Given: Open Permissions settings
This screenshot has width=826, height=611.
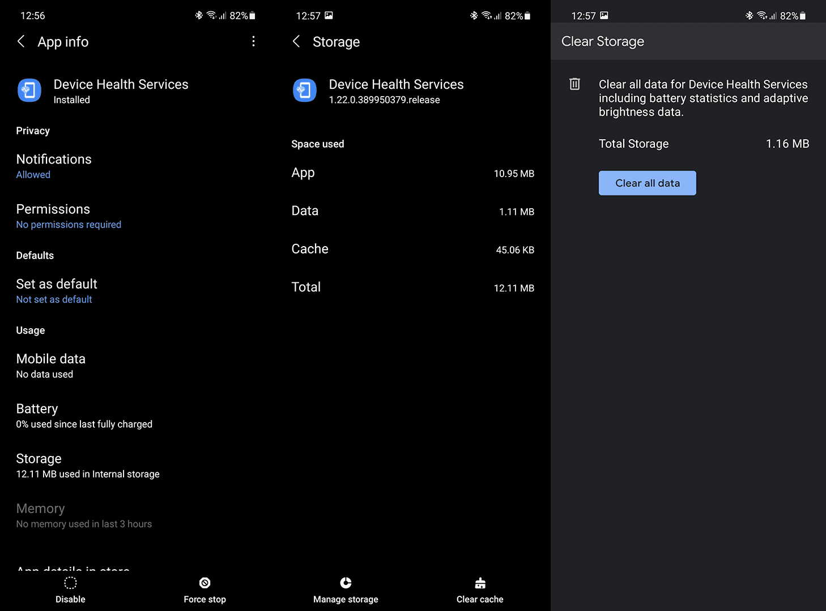Looking at the screenshot, I should pyautogui.click(x=138, y=216).
